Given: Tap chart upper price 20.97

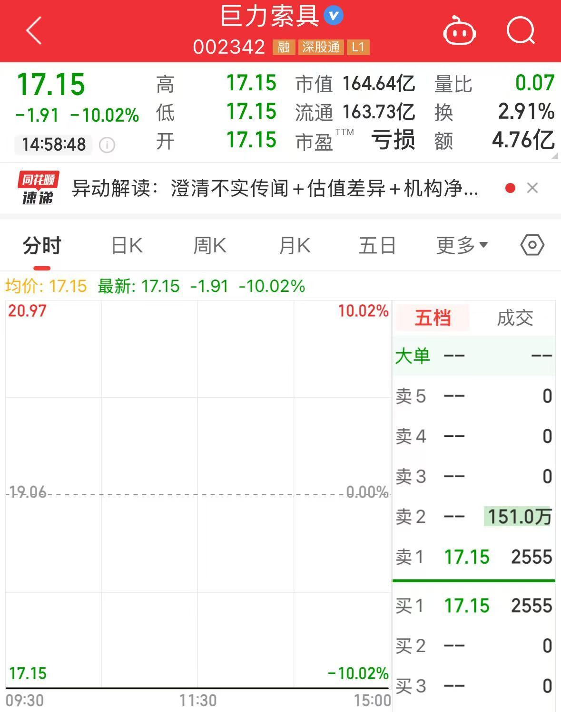Looking at the screenshot, I should (28, 311).
